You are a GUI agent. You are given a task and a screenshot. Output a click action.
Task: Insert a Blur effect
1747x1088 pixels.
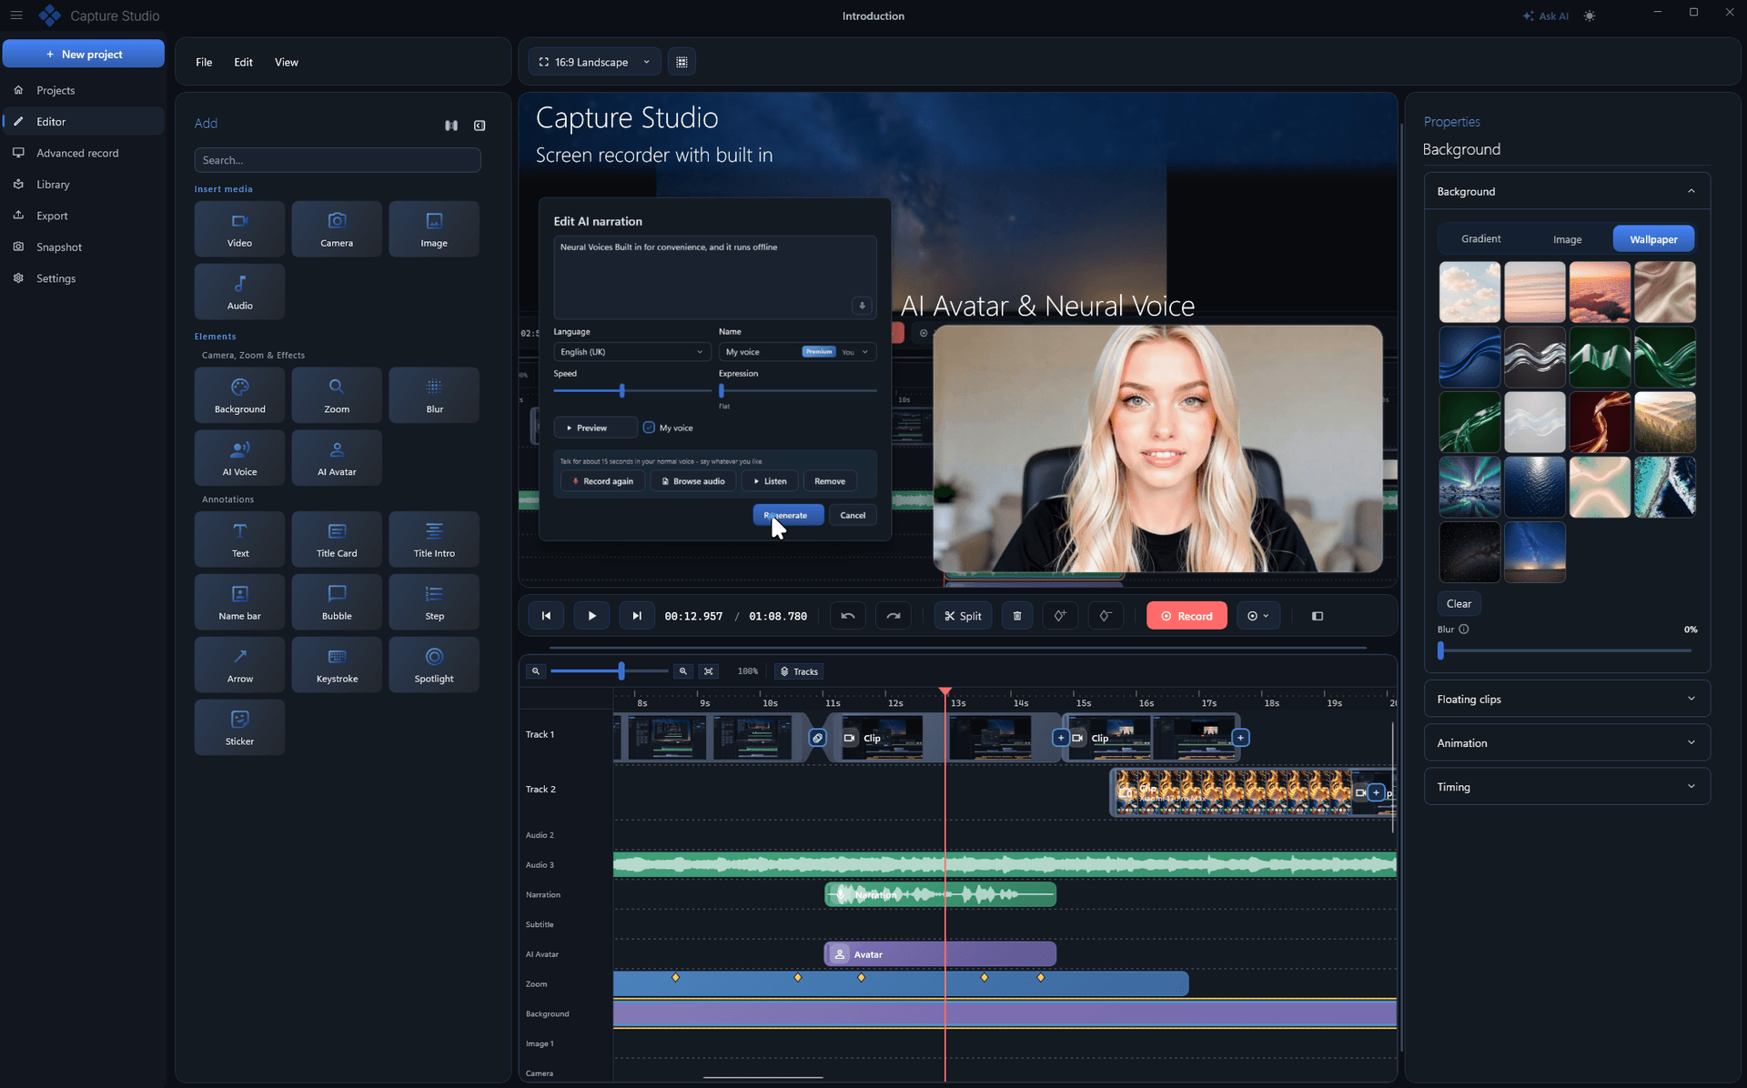pos(434,395)
